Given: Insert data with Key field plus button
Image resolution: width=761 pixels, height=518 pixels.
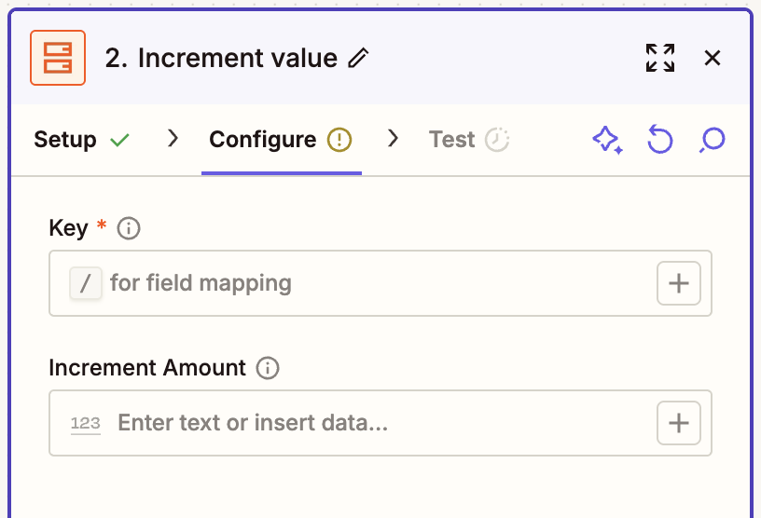Looking at the screenshot, I should click(679, 283).
